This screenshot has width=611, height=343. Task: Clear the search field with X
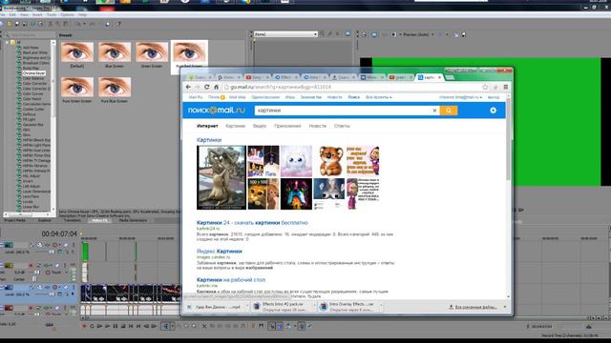pyautogui.click(x=434, y=111)
